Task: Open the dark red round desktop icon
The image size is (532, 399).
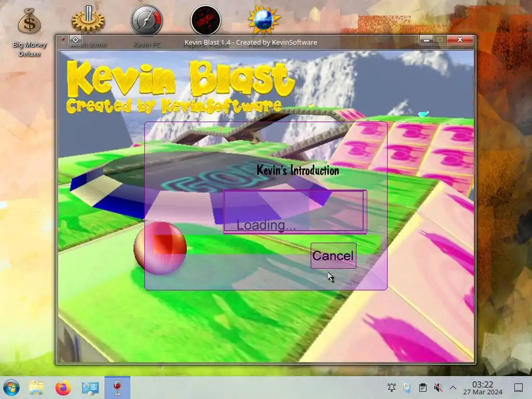Action: click(x=206, y=20)
